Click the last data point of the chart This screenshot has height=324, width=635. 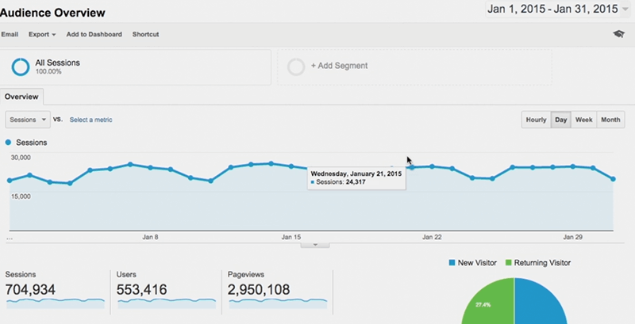(x=613, y=178)
